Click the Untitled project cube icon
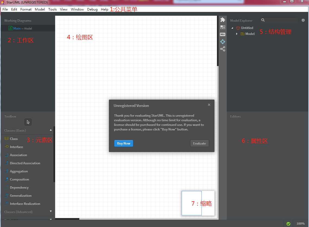This screenshot has width=309, height=227. [x=238, y=28]
